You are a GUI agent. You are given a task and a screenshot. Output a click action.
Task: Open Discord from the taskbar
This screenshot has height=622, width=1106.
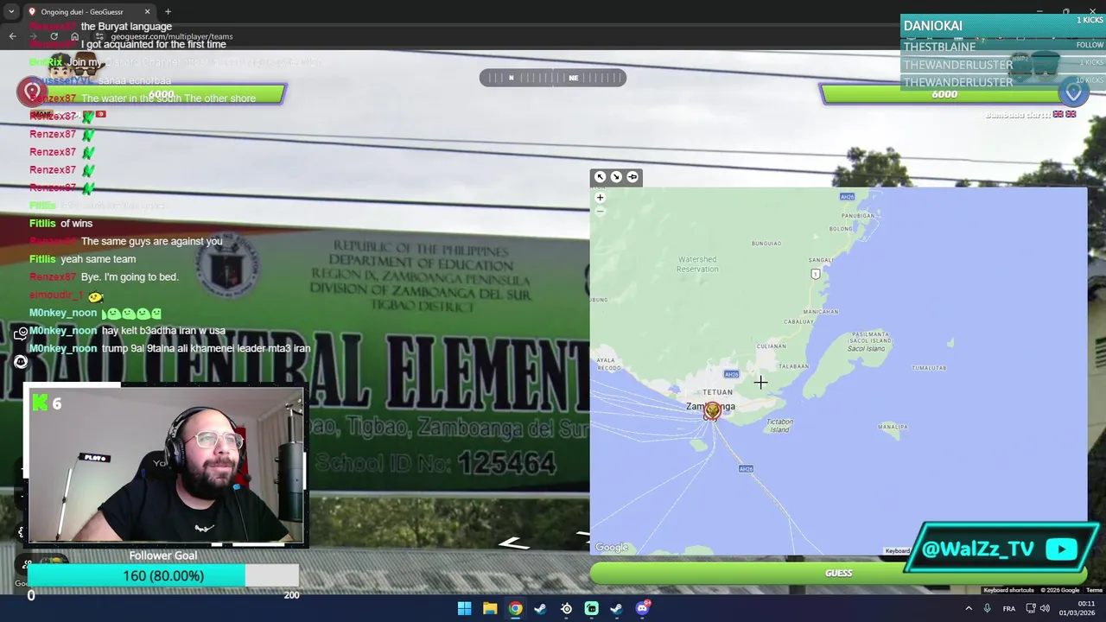coord(642,608)
